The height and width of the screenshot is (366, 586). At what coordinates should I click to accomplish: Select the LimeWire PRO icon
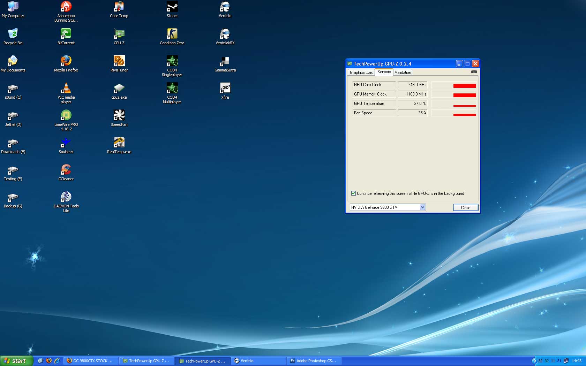tap(66, 120)
